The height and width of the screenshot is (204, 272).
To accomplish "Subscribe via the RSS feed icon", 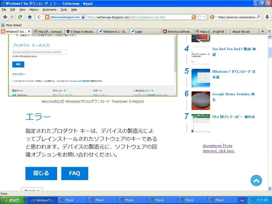I will tap(194, 17).
